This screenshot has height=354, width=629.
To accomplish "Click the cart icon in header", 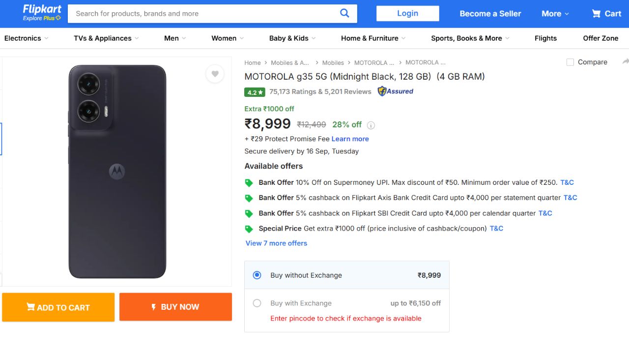I will click(596, 14).
